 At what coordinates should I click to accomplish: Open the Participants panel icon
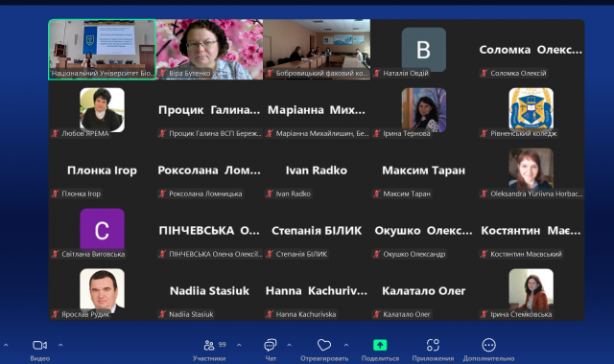click(209, 345)
